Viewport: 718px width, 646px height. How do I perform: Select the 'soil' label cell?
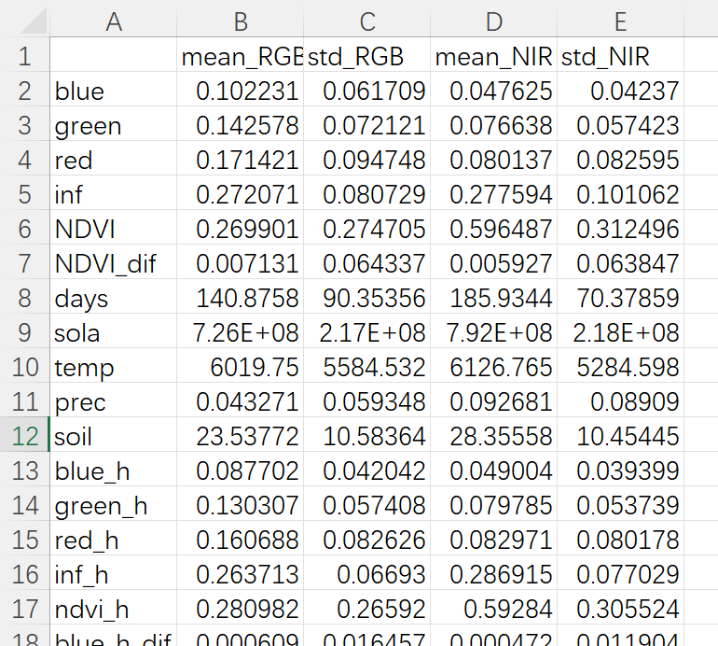click(113, 436)
